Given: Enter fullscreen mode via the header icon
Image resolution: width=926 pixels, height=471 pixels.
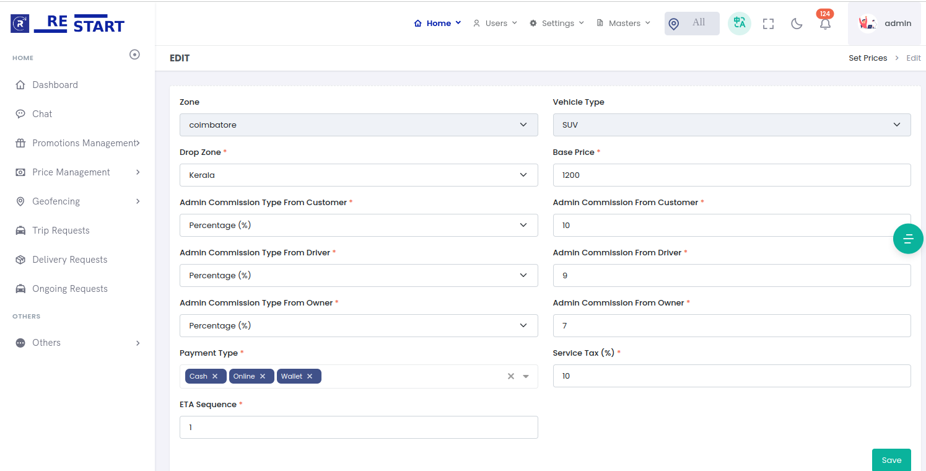Looking at the screenshot, I should [x=768, y=24].
